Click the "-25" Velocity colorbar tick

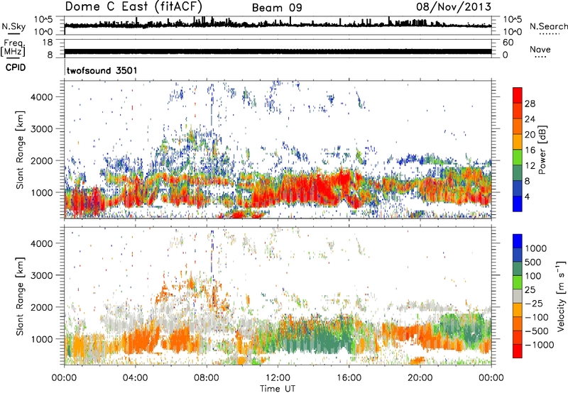pos(535,303)
